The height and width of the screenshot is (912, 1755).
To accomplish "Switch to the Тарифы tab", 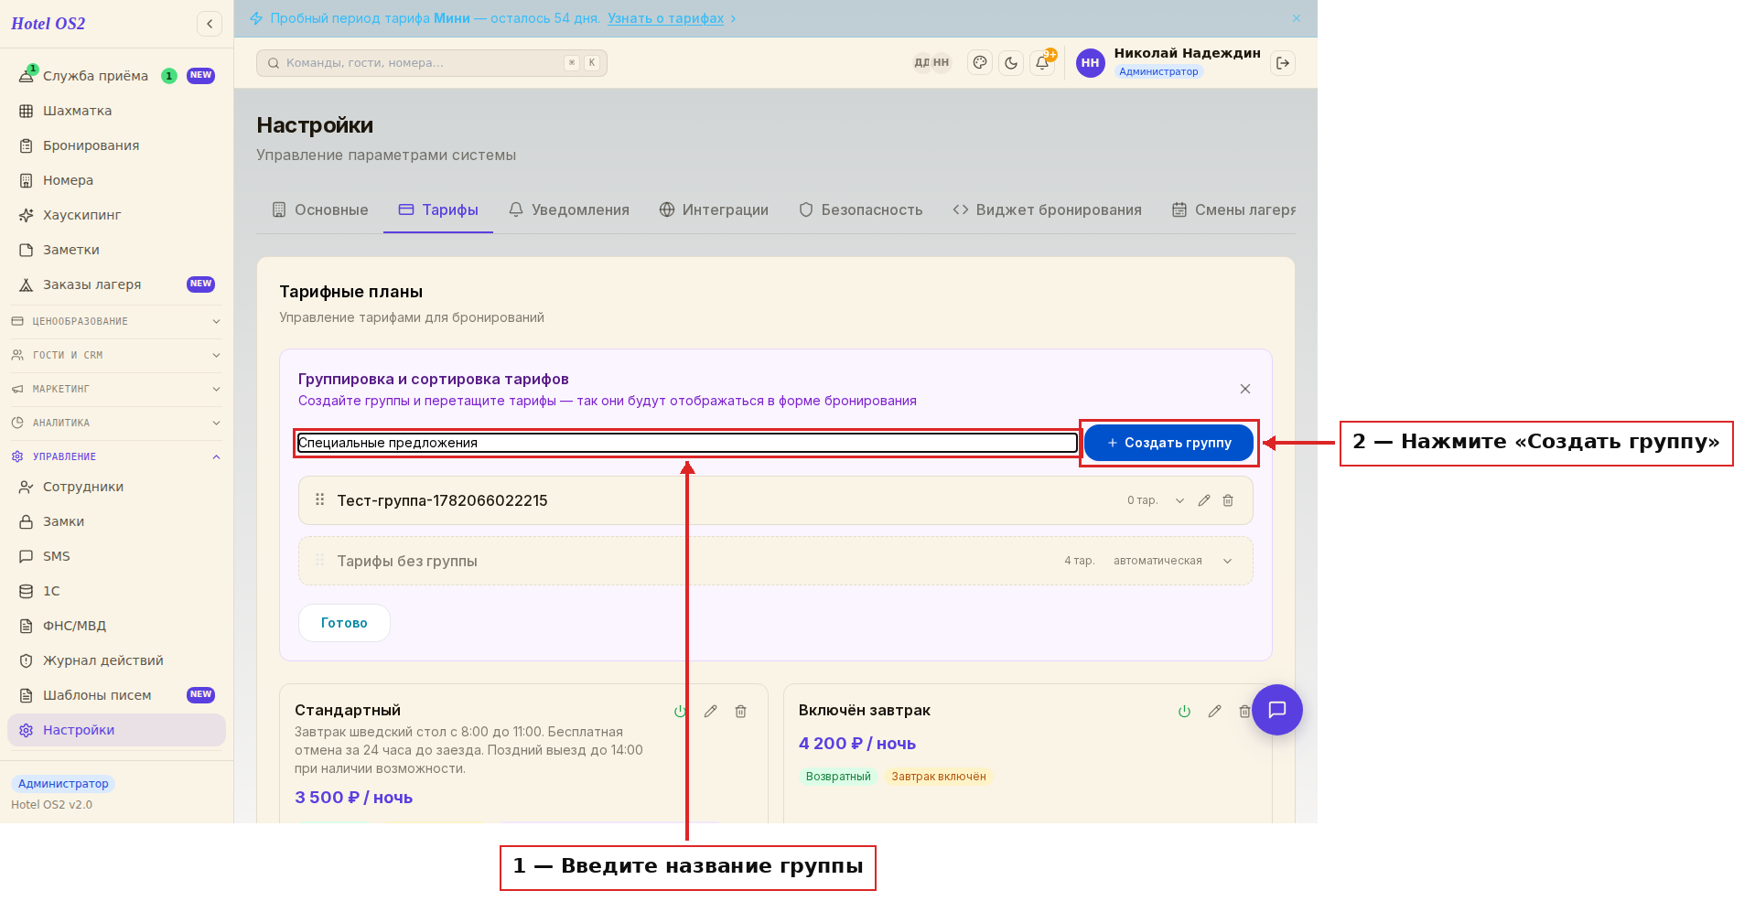I will pos(438,209).
